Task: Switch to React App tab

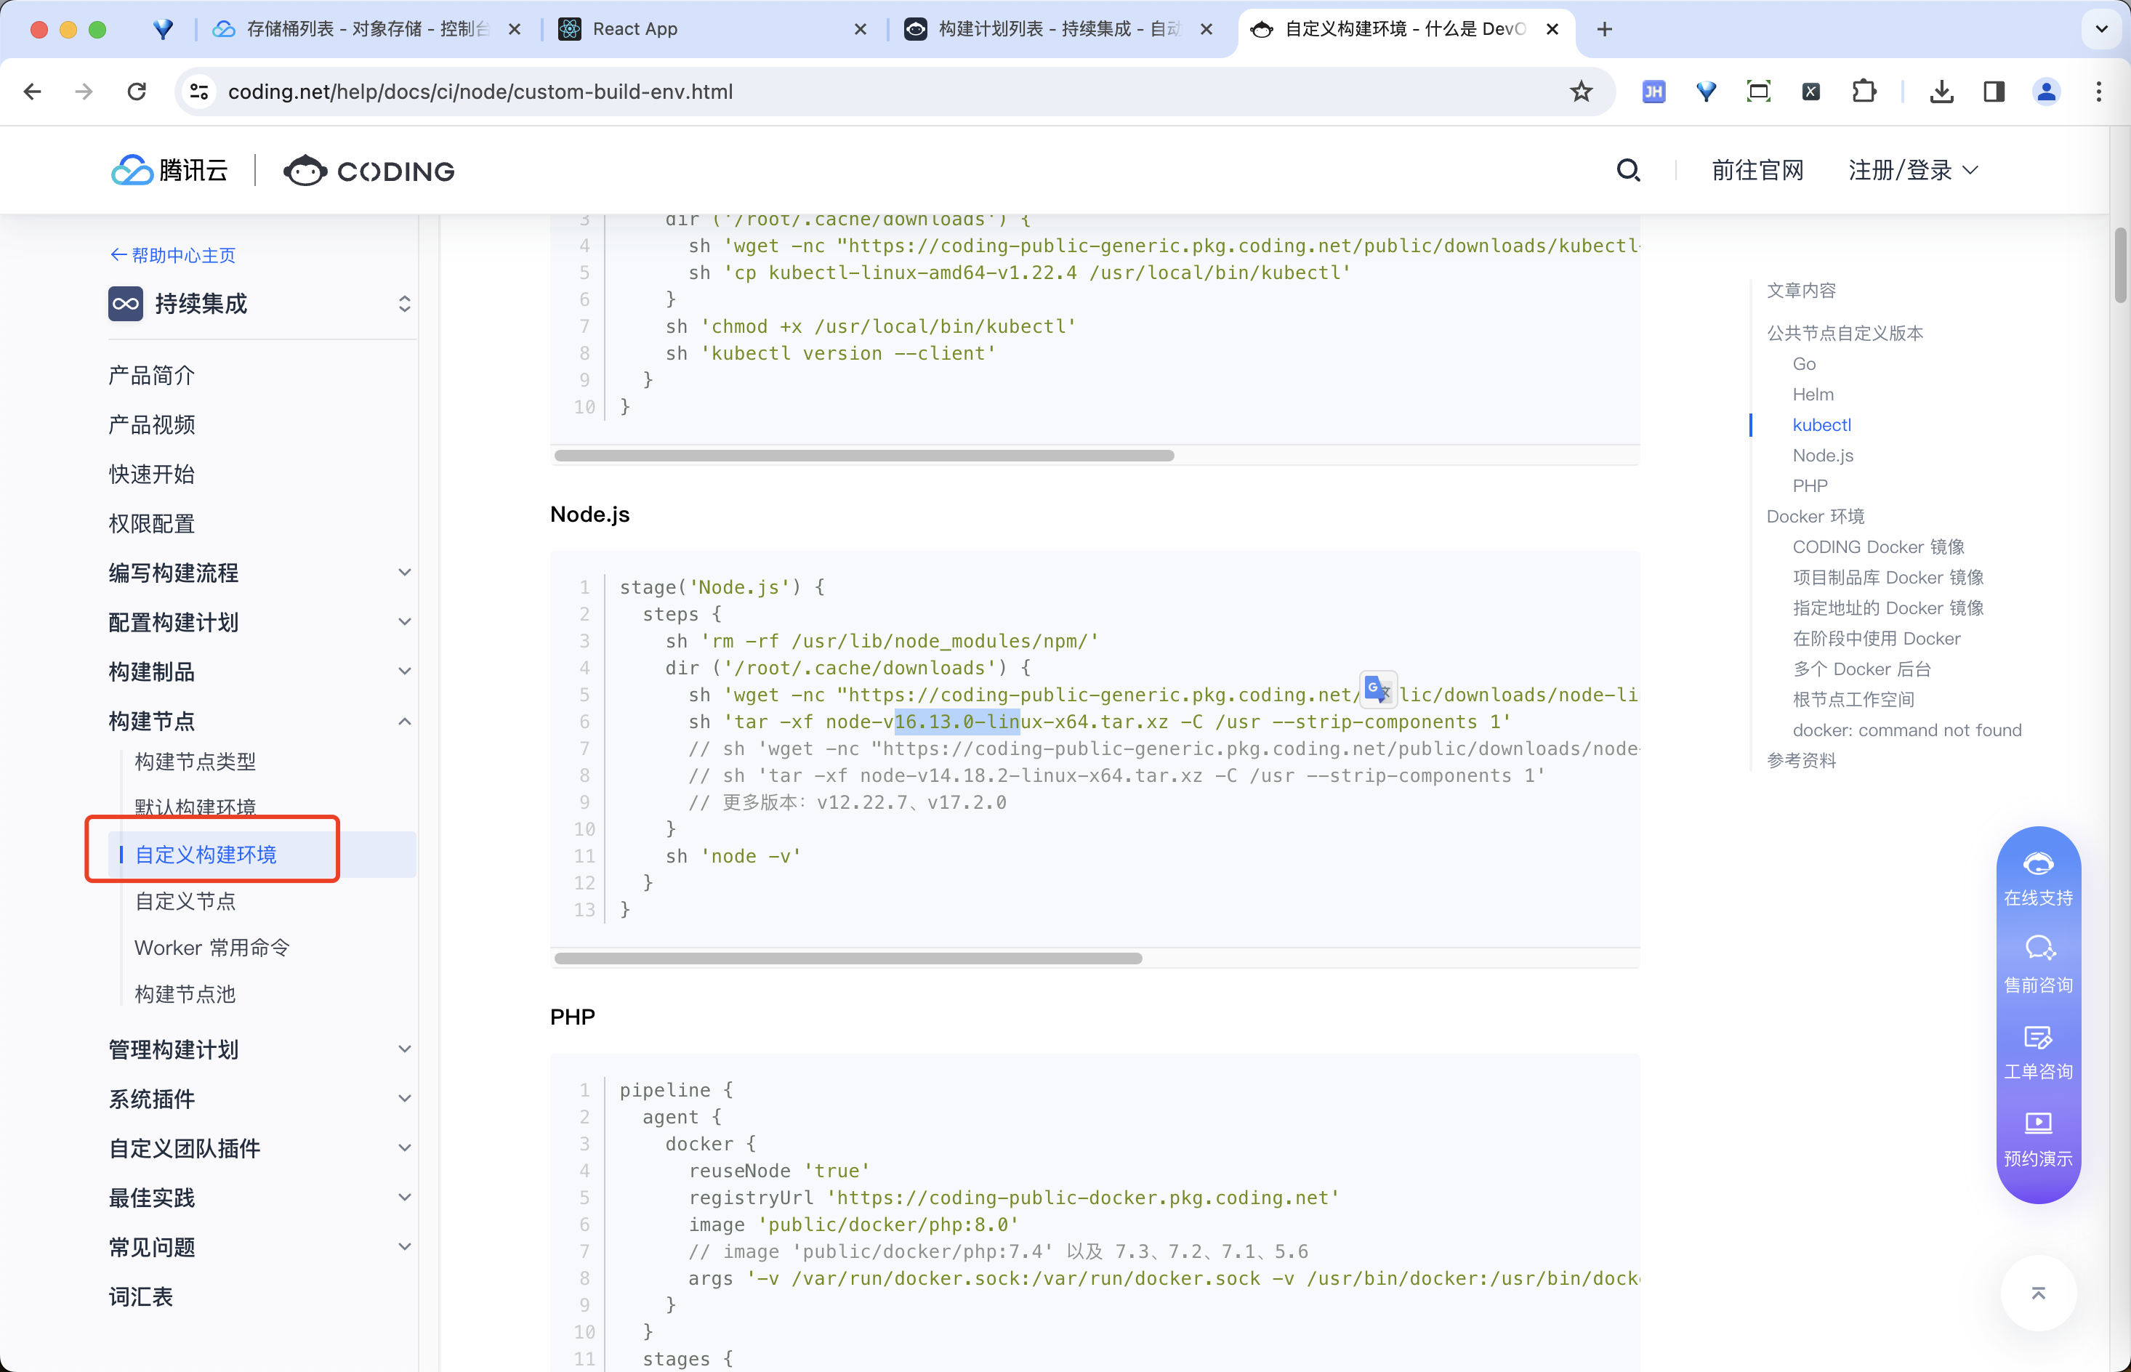Action: click(x=713, y=29)
